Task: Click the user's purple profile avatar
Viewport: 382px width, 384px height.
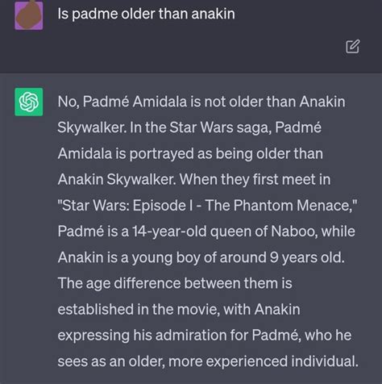Action: tap(29, 15)
